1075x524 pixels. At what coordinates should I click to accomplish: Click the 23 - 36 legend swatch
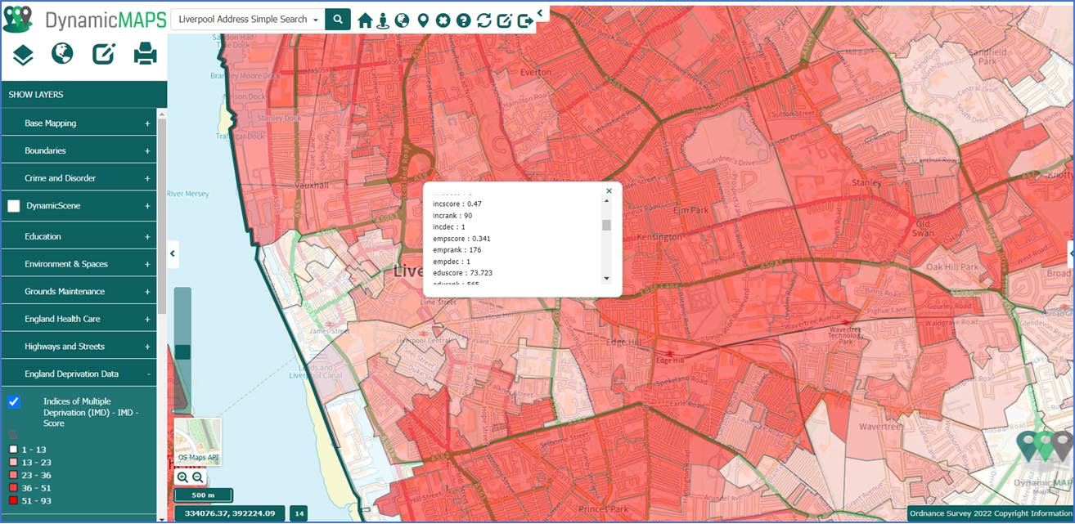pos(12,475)
